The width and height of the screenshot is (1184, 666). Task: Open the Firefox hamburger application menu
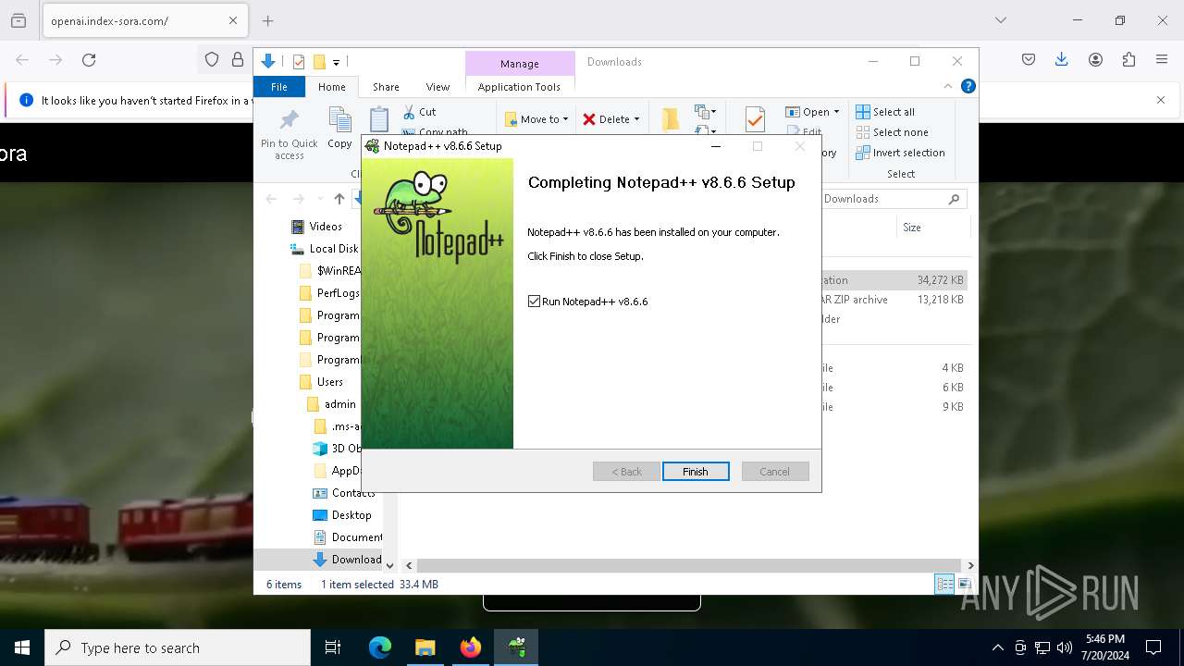pyautogui.click(x=1162, y=59)
